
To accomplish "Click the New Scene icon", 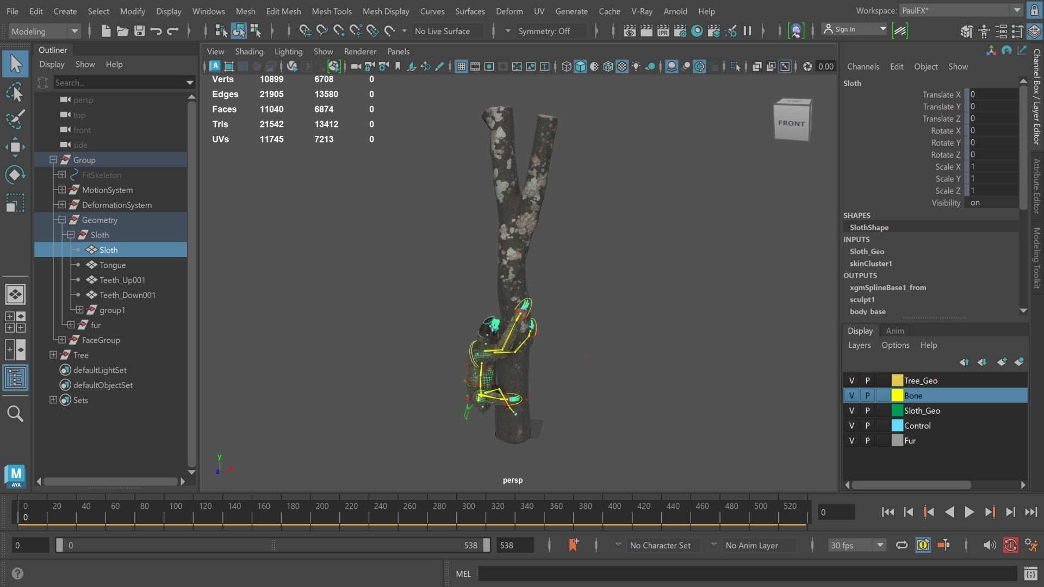I will pyautogui.click(x=106, y=31).
